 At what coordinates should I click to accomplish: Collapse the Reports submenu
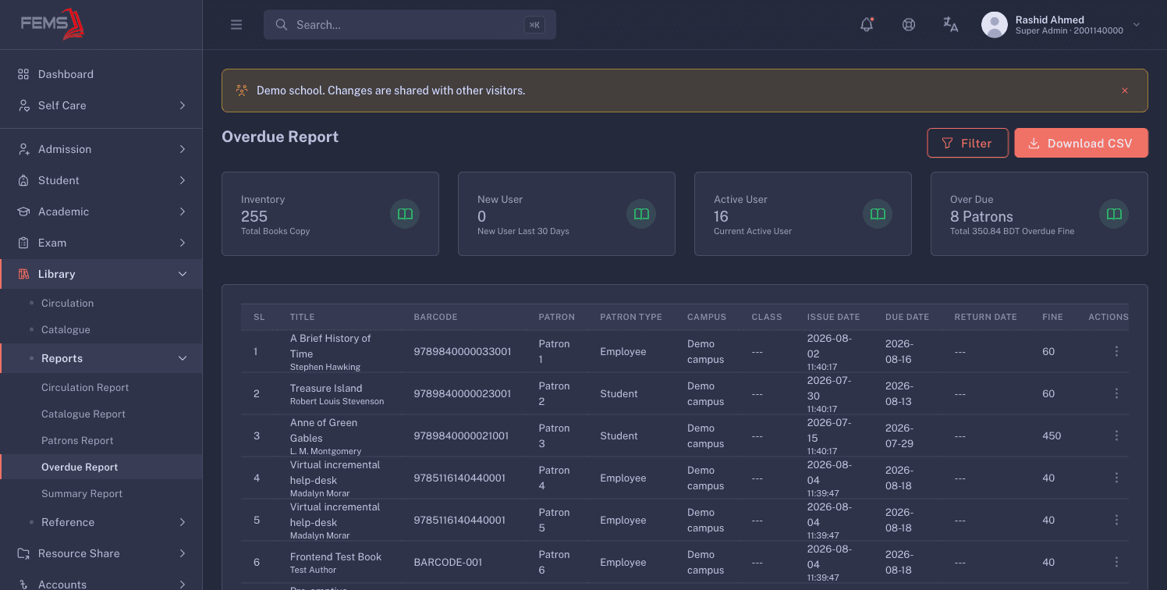pyautogui.click(x=101, y=358)
